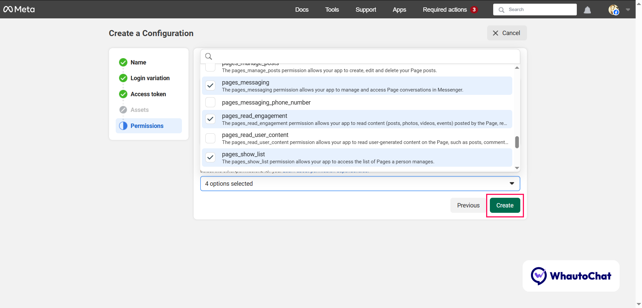Open Required actions in top bar
Viewport: 642px width, 308px height.
(x=445, y=10)
